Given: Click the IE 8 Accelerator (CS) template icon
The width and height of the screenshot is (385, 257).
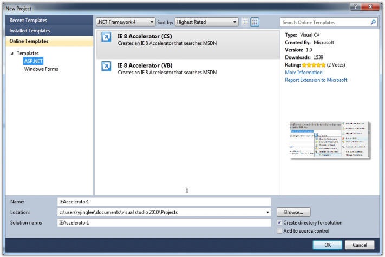Looking at the screenshot, I should [x=106, y=37].
